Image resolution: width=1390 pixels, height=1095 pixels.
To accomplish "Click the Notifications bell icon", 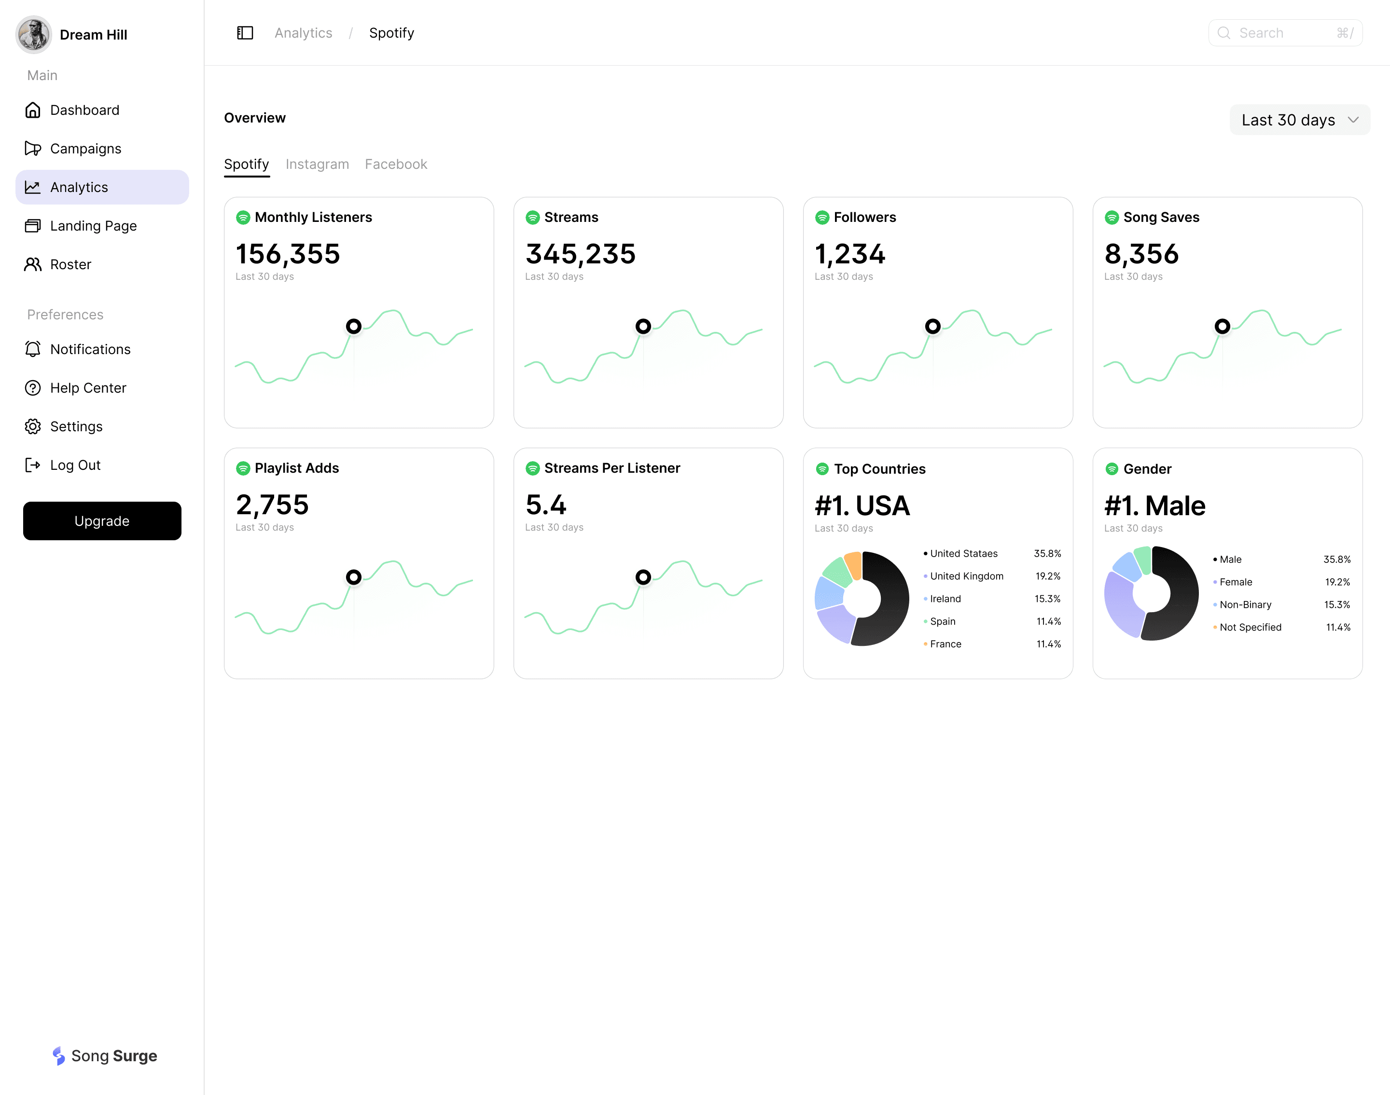I will point(33,349).
